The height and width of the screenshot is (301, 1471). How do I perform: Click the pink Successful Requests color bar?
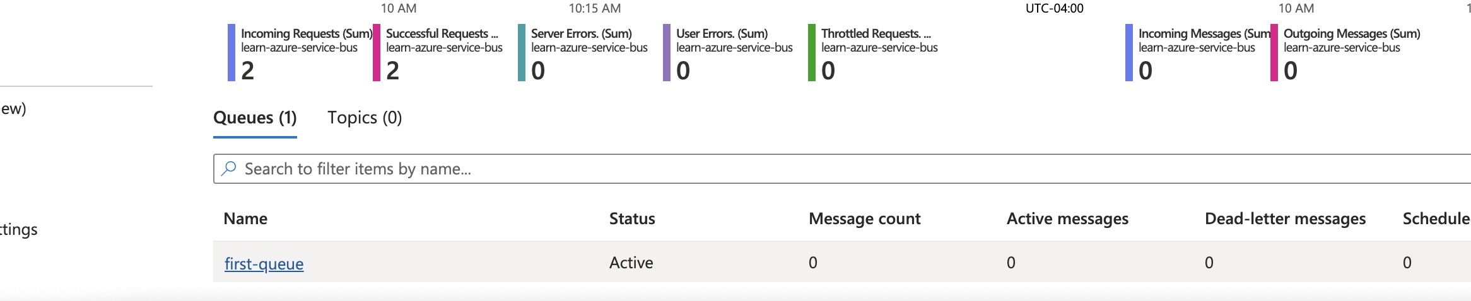377,53
